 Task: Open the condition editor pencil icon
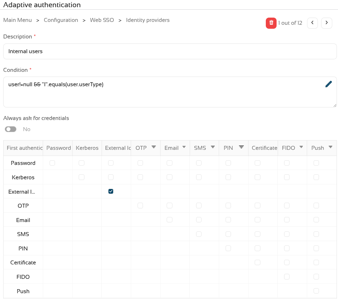329,84
